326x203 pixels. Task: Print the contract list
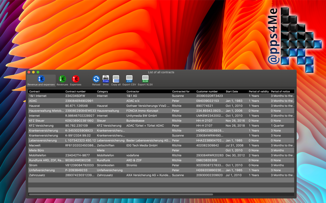coord(106,80)
